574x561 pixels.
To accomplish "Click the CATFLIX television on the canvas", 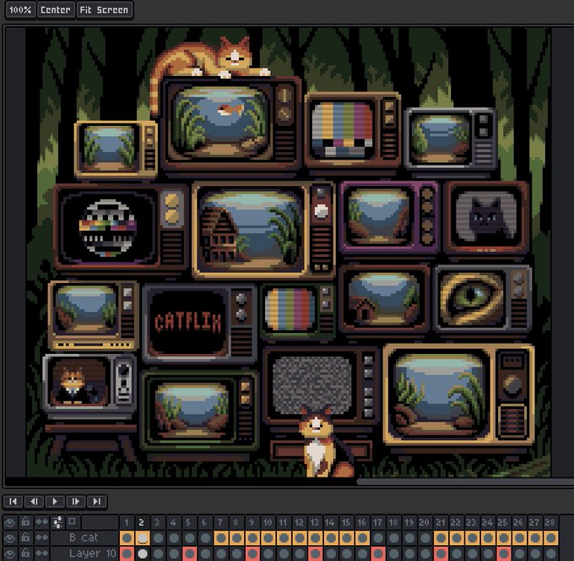I will coord(200,324).
